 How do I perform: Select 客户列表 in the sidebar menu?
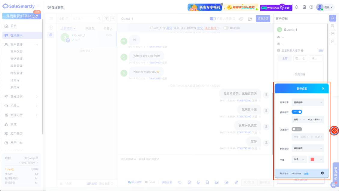coord(17,52)
